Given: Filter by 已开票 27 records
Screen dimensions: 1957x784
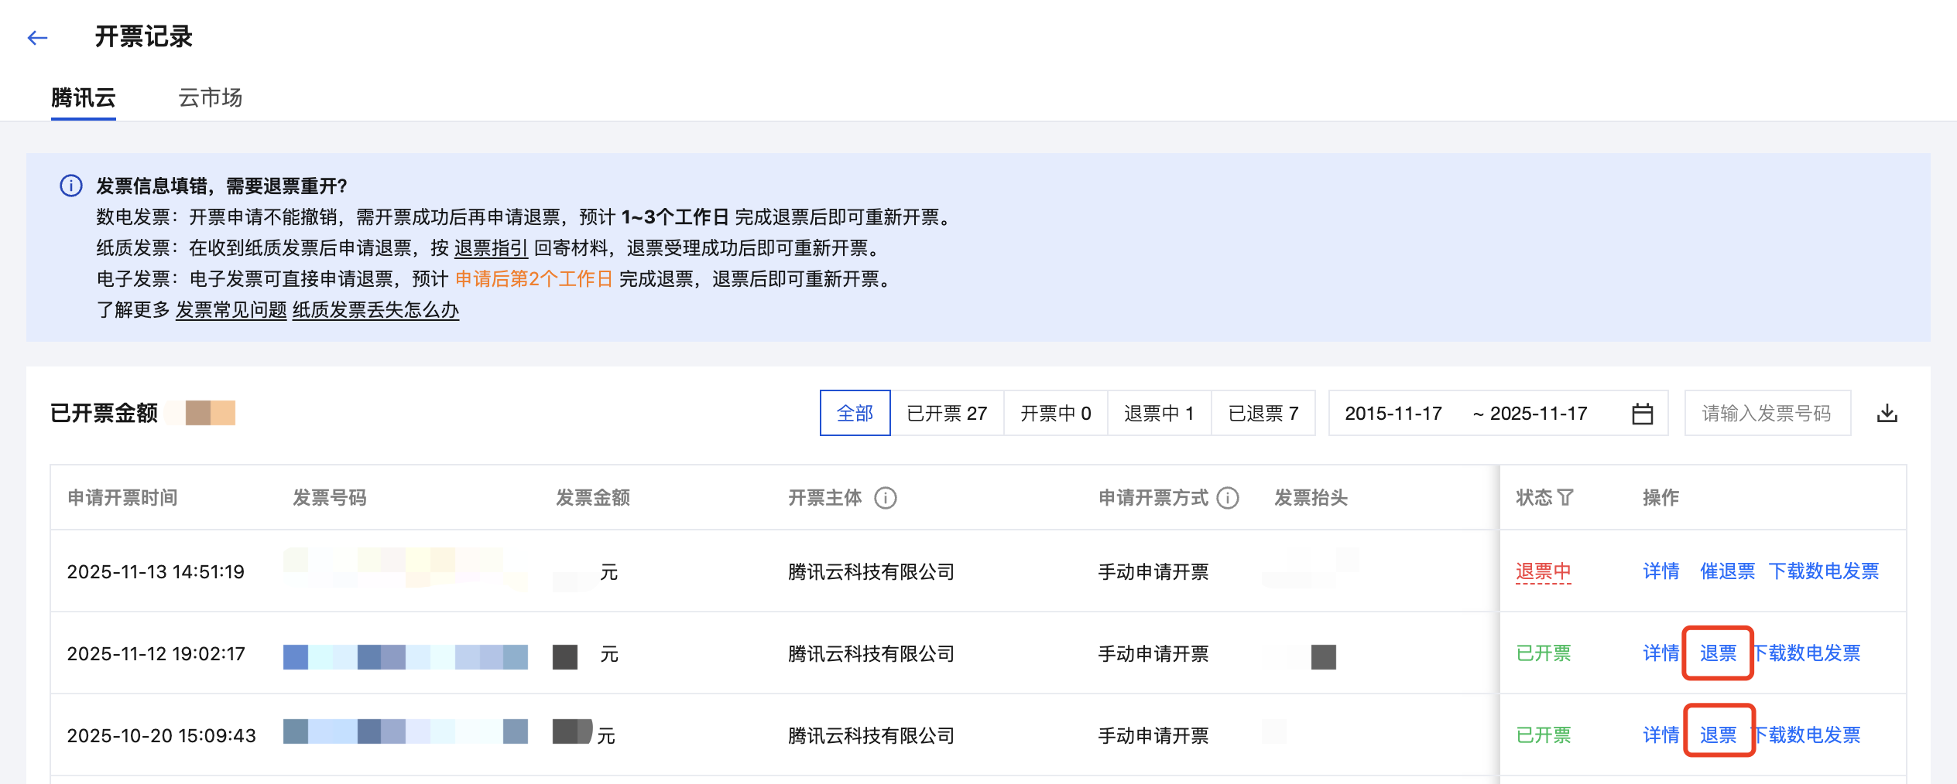Looking at the screenshot, I should coord(947,414).
